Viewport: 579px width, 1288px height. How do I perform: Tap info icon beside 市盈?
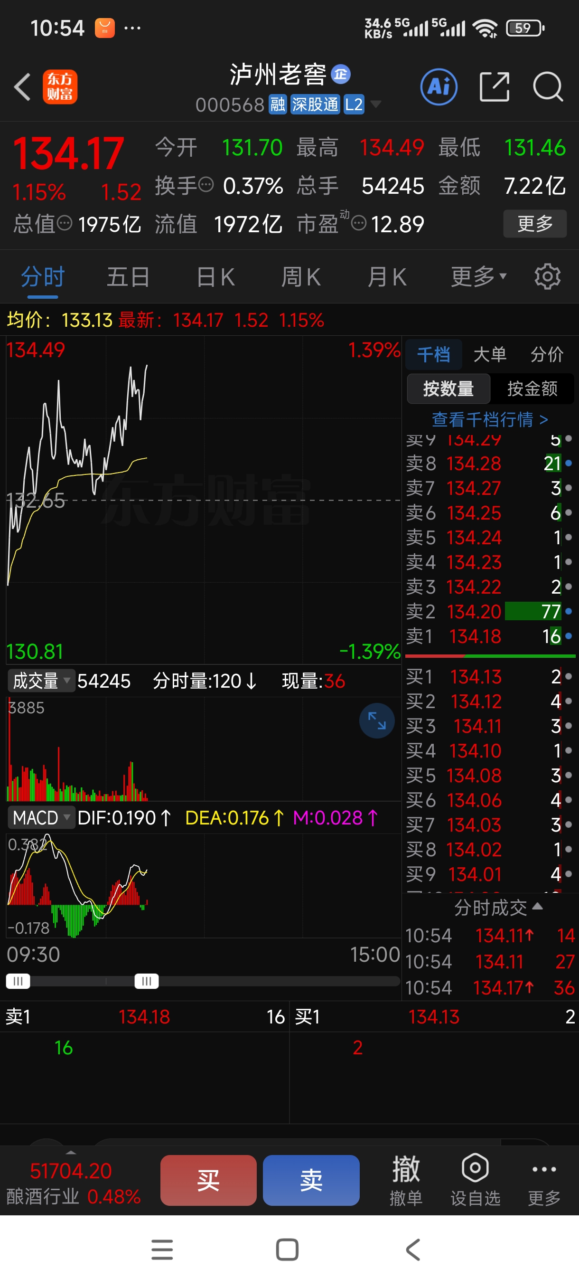tap(359, 223)
